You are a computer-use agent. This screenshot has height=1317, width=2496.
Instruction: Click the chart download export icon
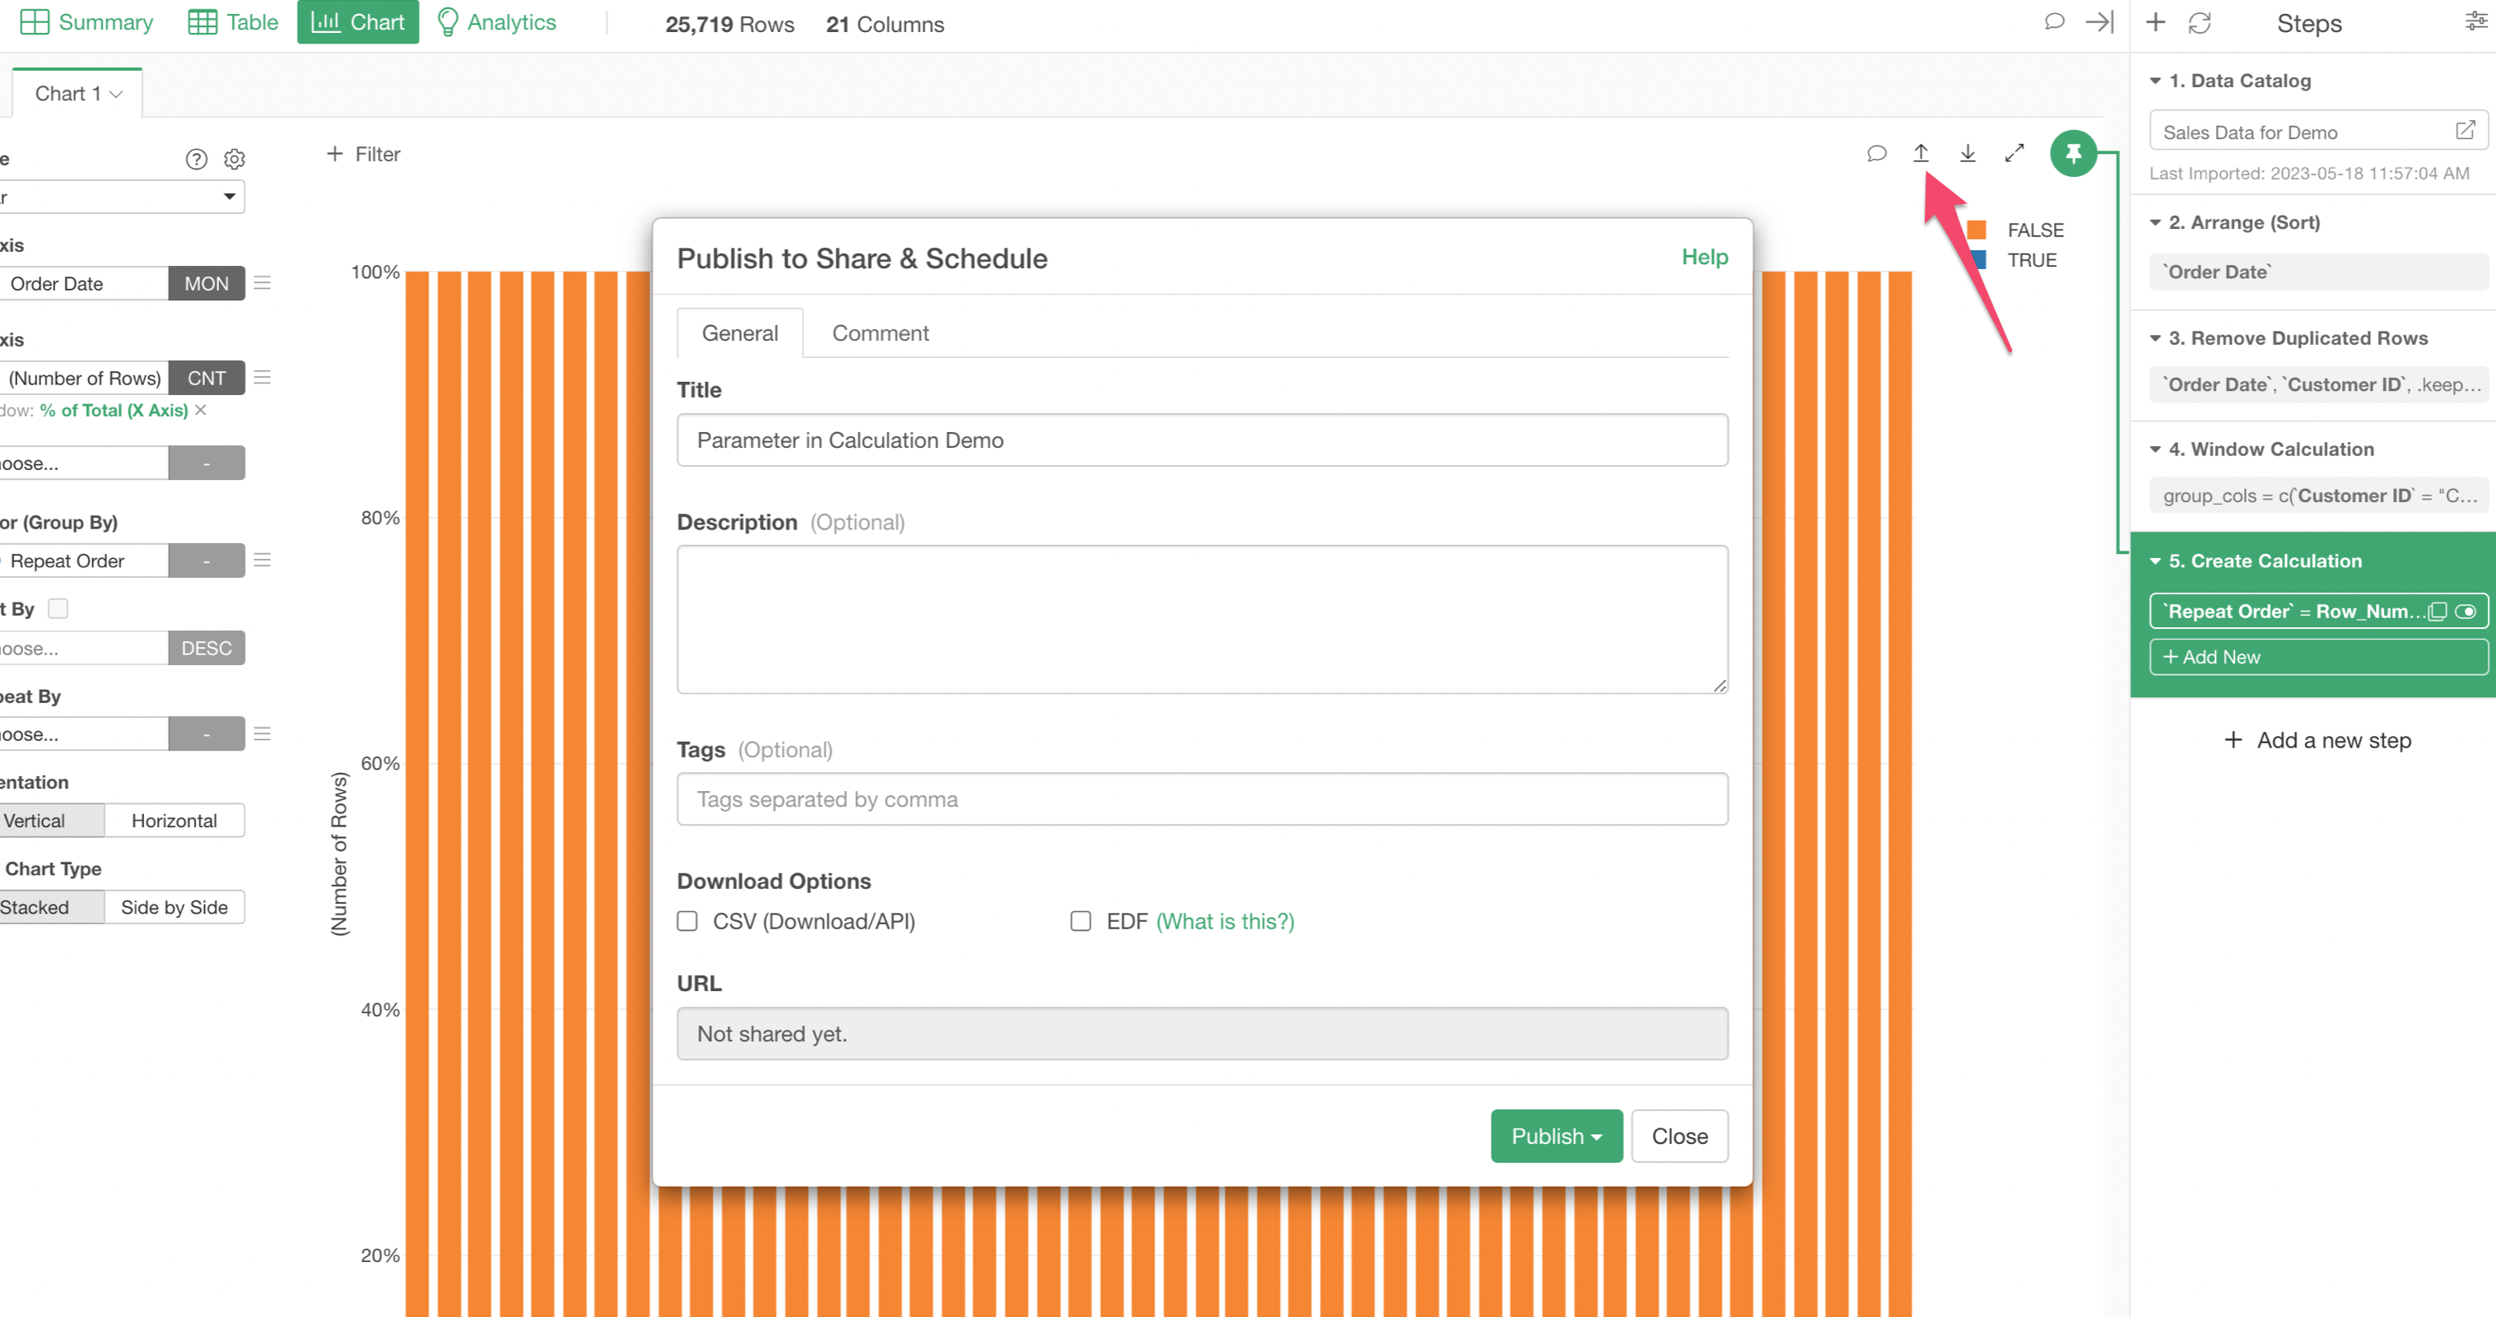click(1967, 153)
